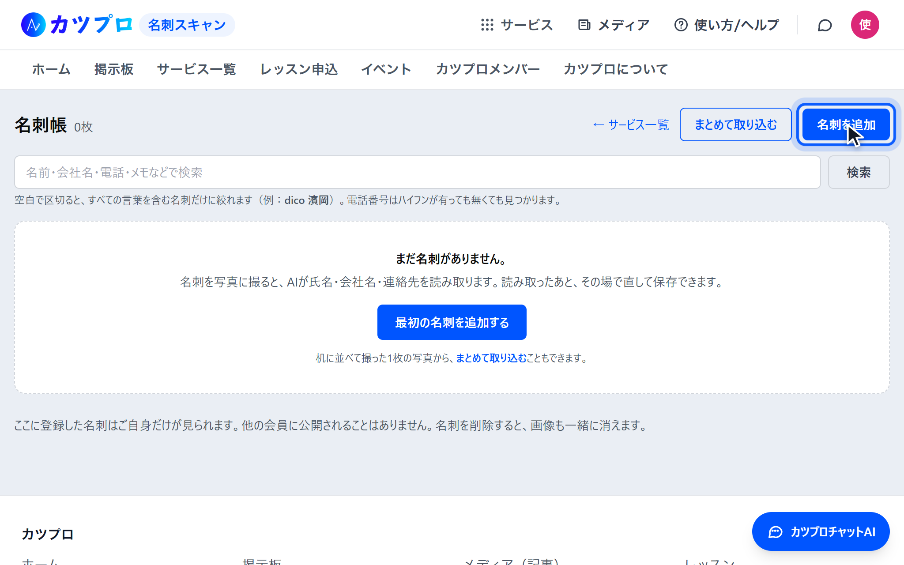904x565 pixels.
Task: Select the レッスン申込 nav item
Action: pos(299,69)
